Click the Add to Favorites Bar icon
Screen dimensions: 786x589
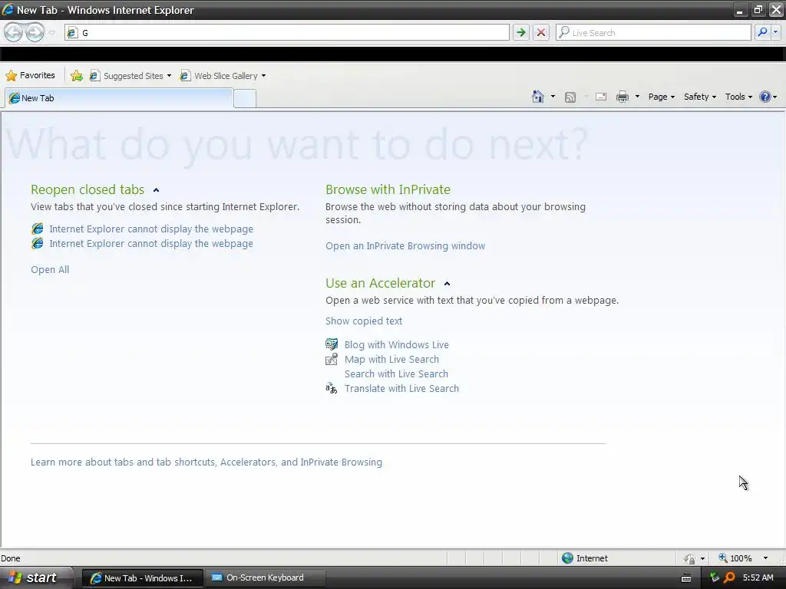(77, 76)
